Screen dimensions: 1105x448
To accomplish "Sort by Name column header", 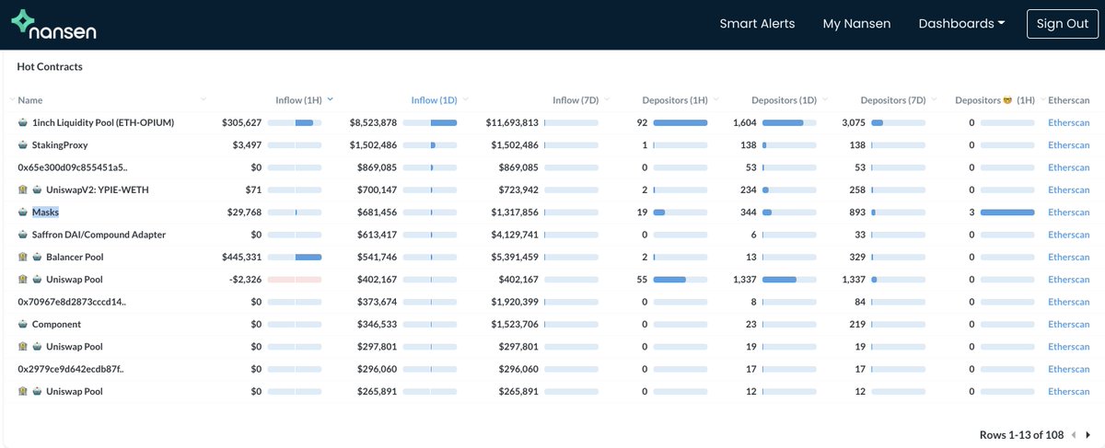I will point(30,99).
